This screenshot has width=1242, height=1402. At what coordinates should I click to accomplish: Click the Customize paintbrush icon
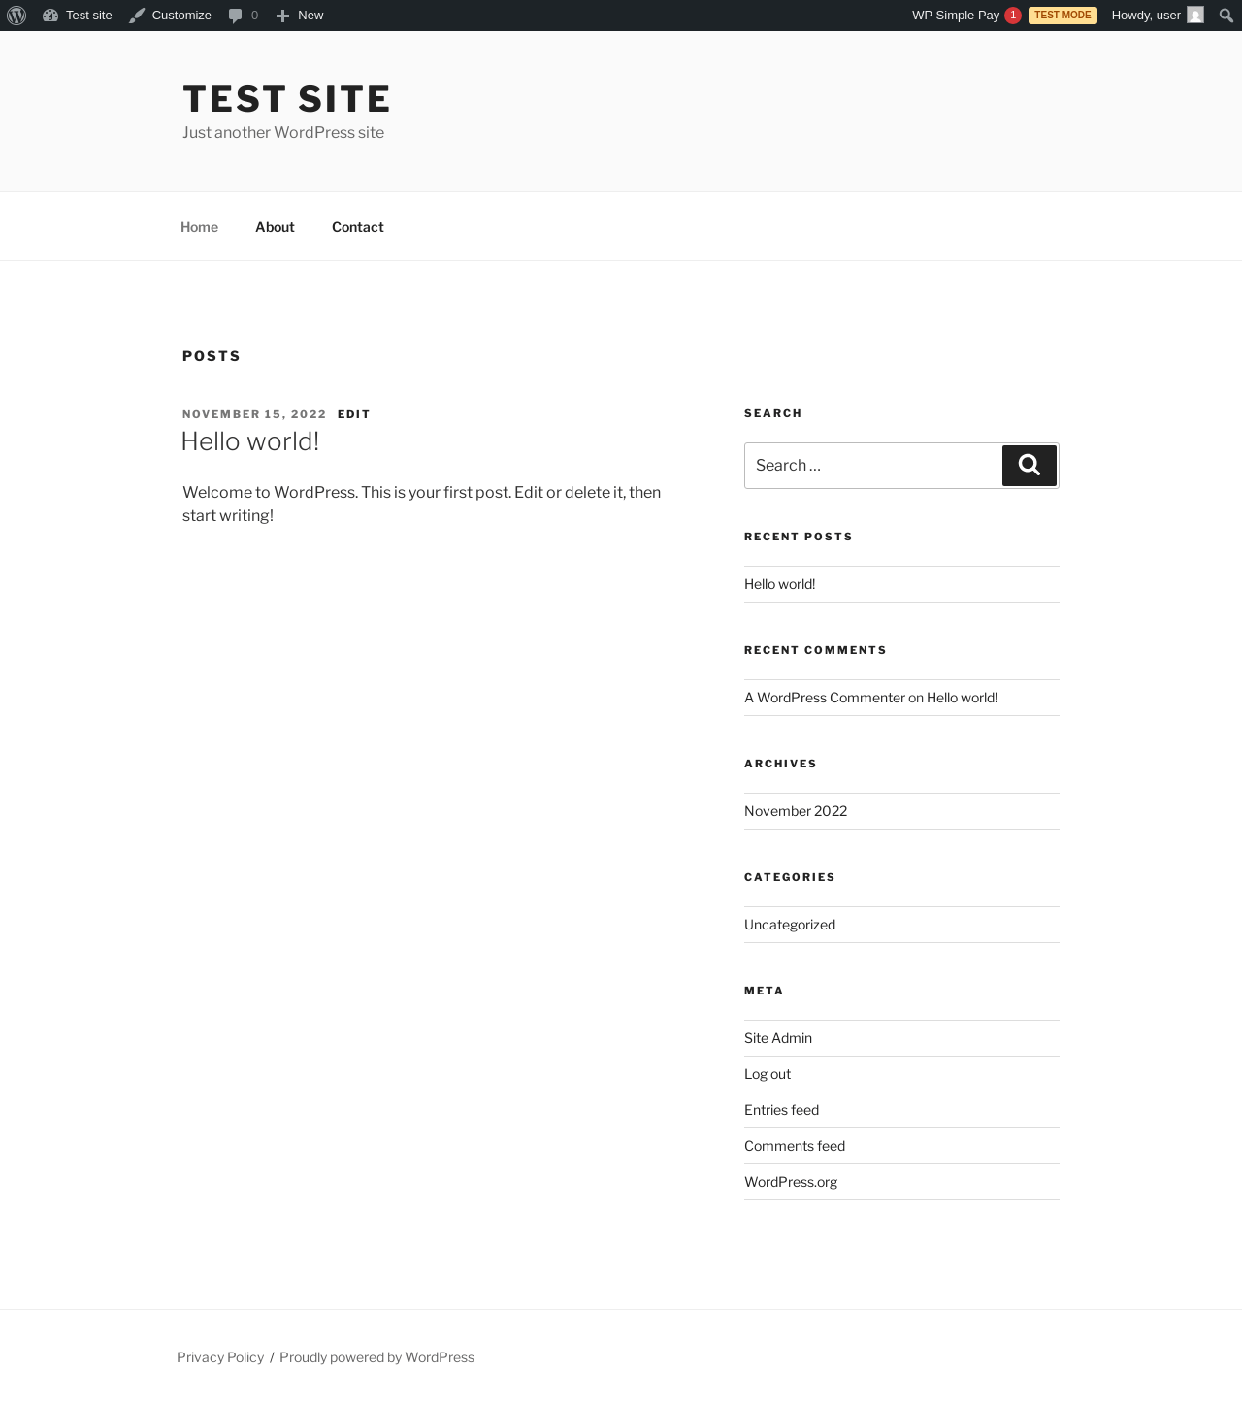click(137, 16)
